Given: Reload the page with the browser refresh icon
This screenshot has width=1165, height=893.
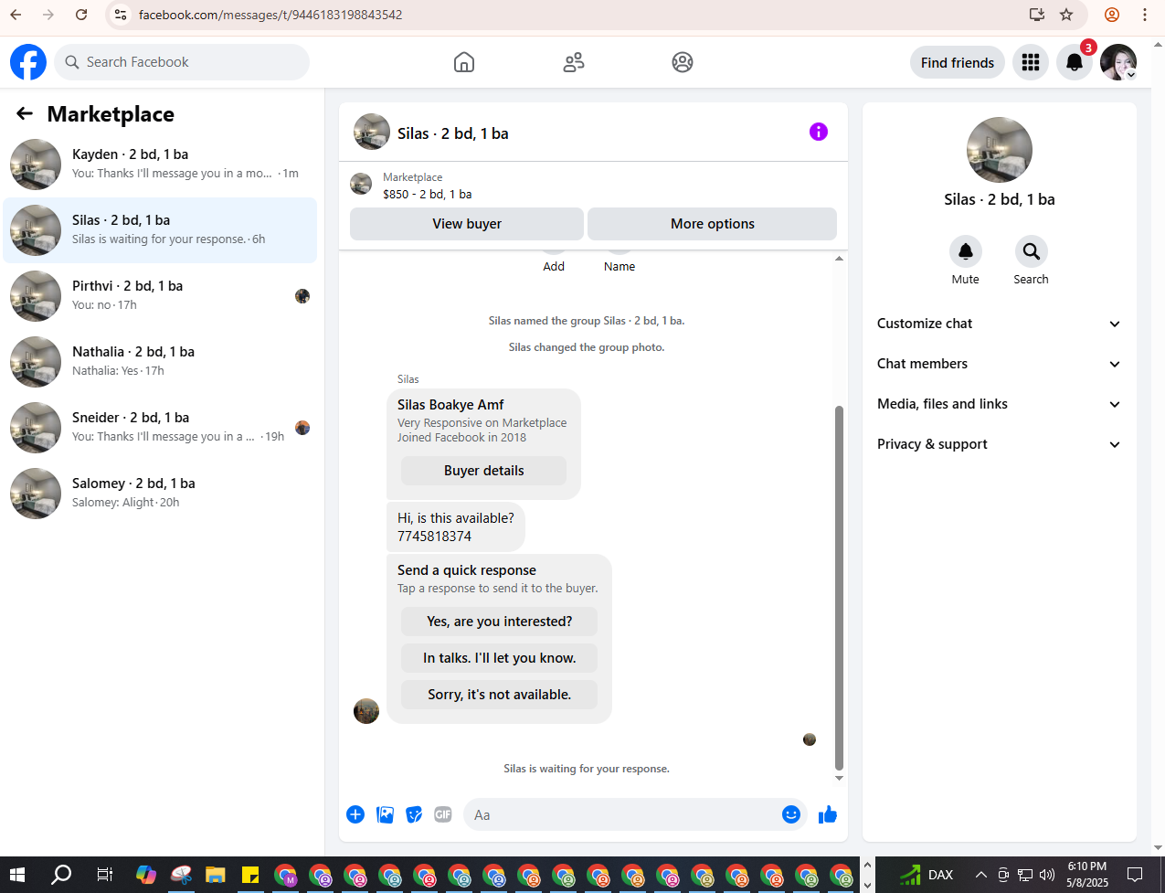Looking at the screenshot, I should point(81,15).
